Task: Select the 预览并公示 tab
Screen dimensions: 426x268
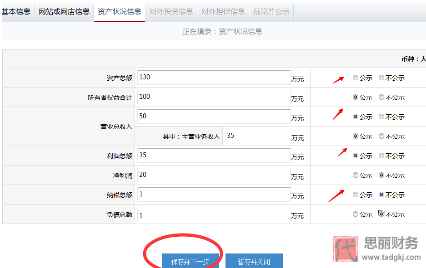Action: 271,11
